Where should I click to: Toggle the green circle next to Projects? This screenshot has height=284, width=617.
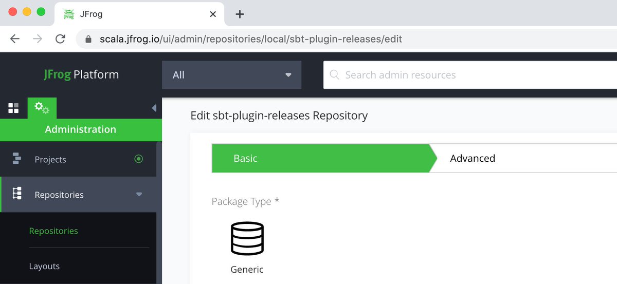[x=138, y=159]
